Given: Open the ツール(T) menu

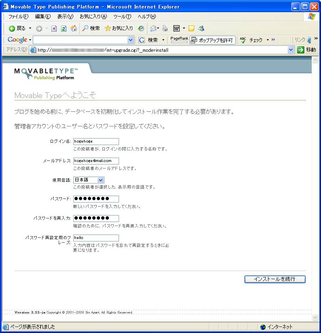Looking at the screenshot, I should click(x=122, y=17).
